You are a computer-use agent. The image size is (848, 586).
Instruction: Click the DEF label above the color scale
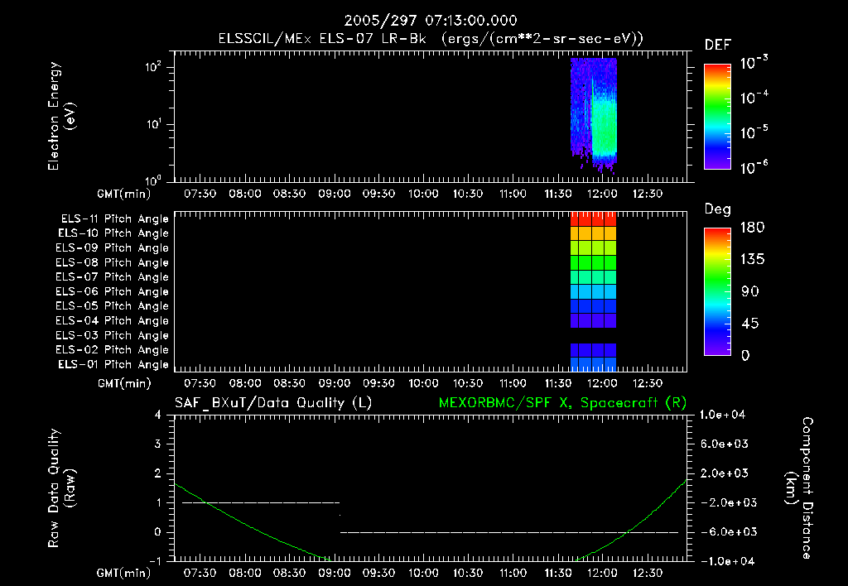[x=718, y=45]
